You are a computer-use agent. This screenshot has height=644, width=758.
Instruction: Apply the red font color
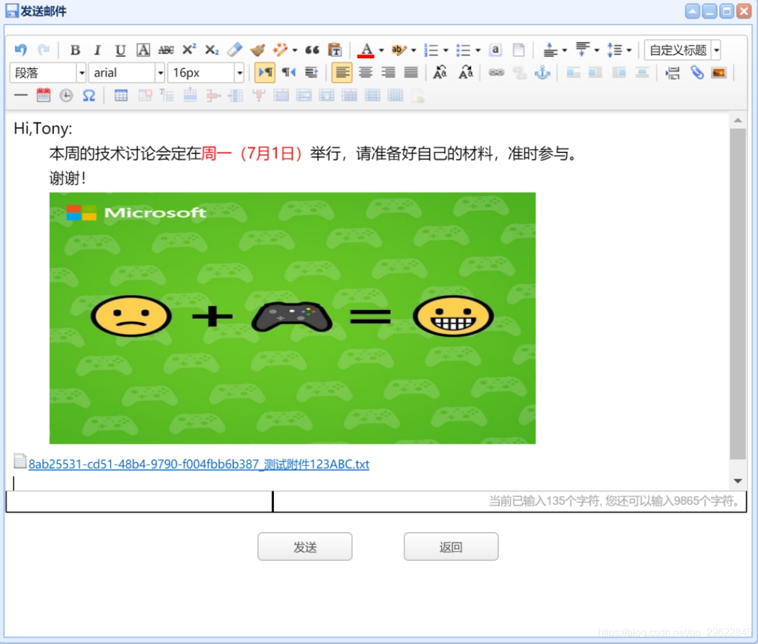point(366,50)
